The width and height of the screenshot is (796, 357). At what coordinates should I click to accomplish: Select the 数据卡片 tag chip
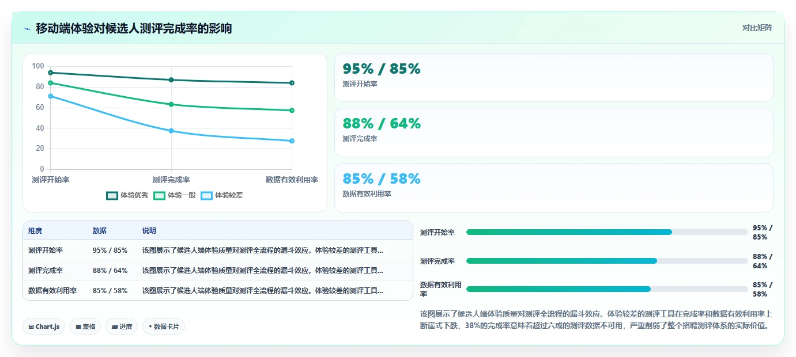click(x=164, y=326)
